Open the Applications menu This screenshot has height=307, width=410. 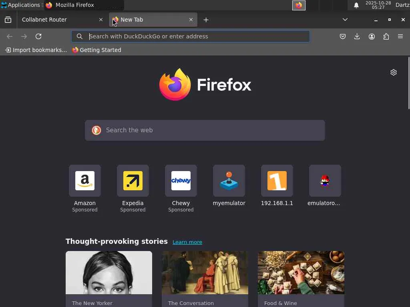(x=22, y=5)
